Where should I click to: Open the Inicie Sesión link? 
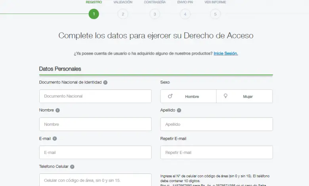coord(226,53)
